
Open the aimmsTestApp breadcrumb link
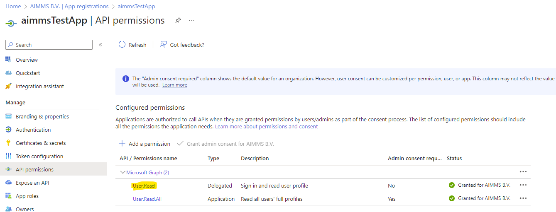136,6
